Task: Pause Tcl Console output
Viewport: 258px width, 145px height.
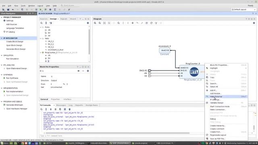Action: (56, 109)
